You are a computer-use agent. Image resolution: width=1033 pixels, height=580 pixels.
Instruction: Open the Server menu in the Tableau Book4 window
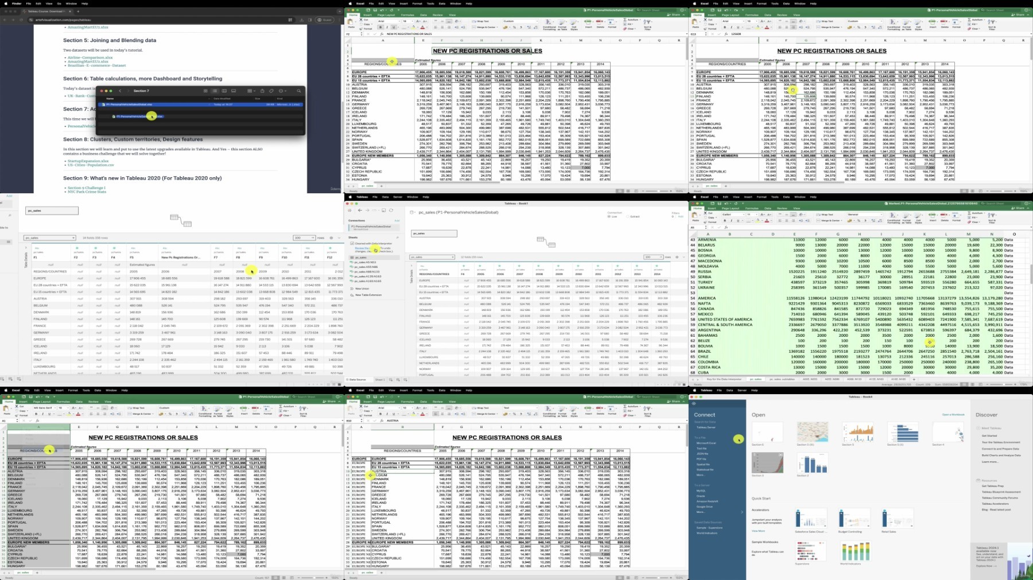[741, 390]
